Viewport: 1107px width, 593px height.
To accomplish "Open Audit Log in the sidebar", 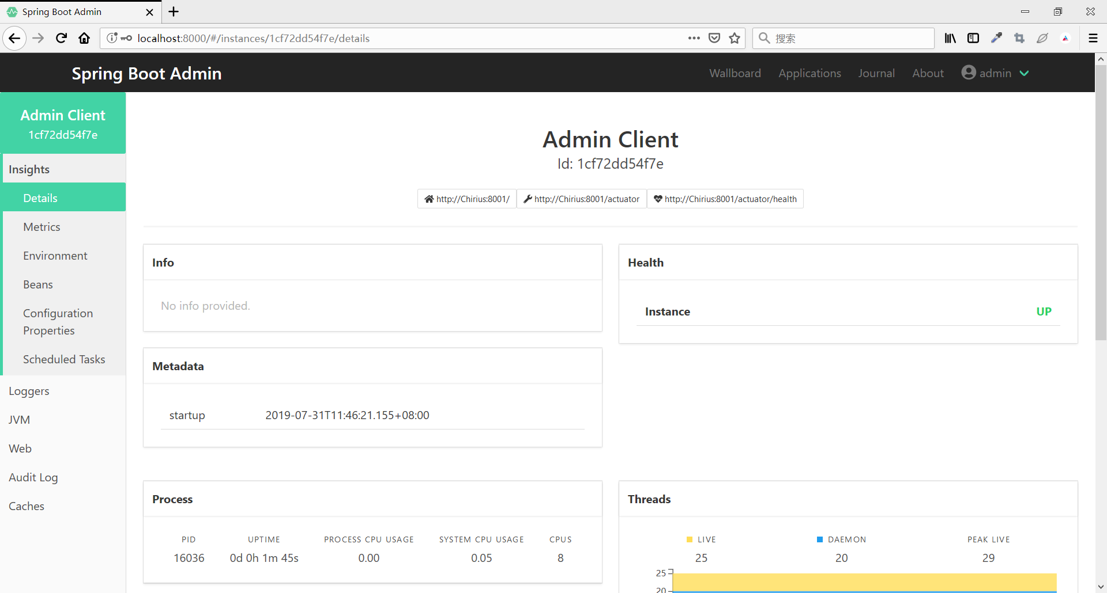I will click(63, 477).
